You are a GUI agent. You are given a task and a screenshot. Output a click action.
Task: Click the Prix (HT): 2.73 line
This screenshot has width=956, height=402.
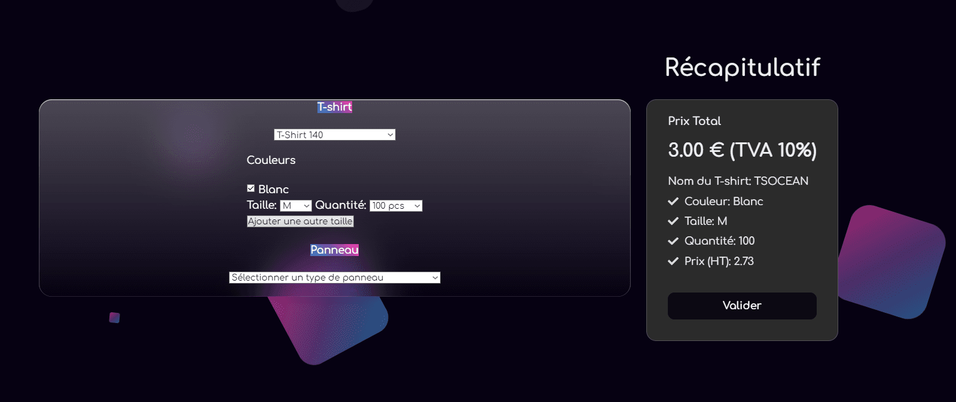pyautogui.click(x=719, y=261)
